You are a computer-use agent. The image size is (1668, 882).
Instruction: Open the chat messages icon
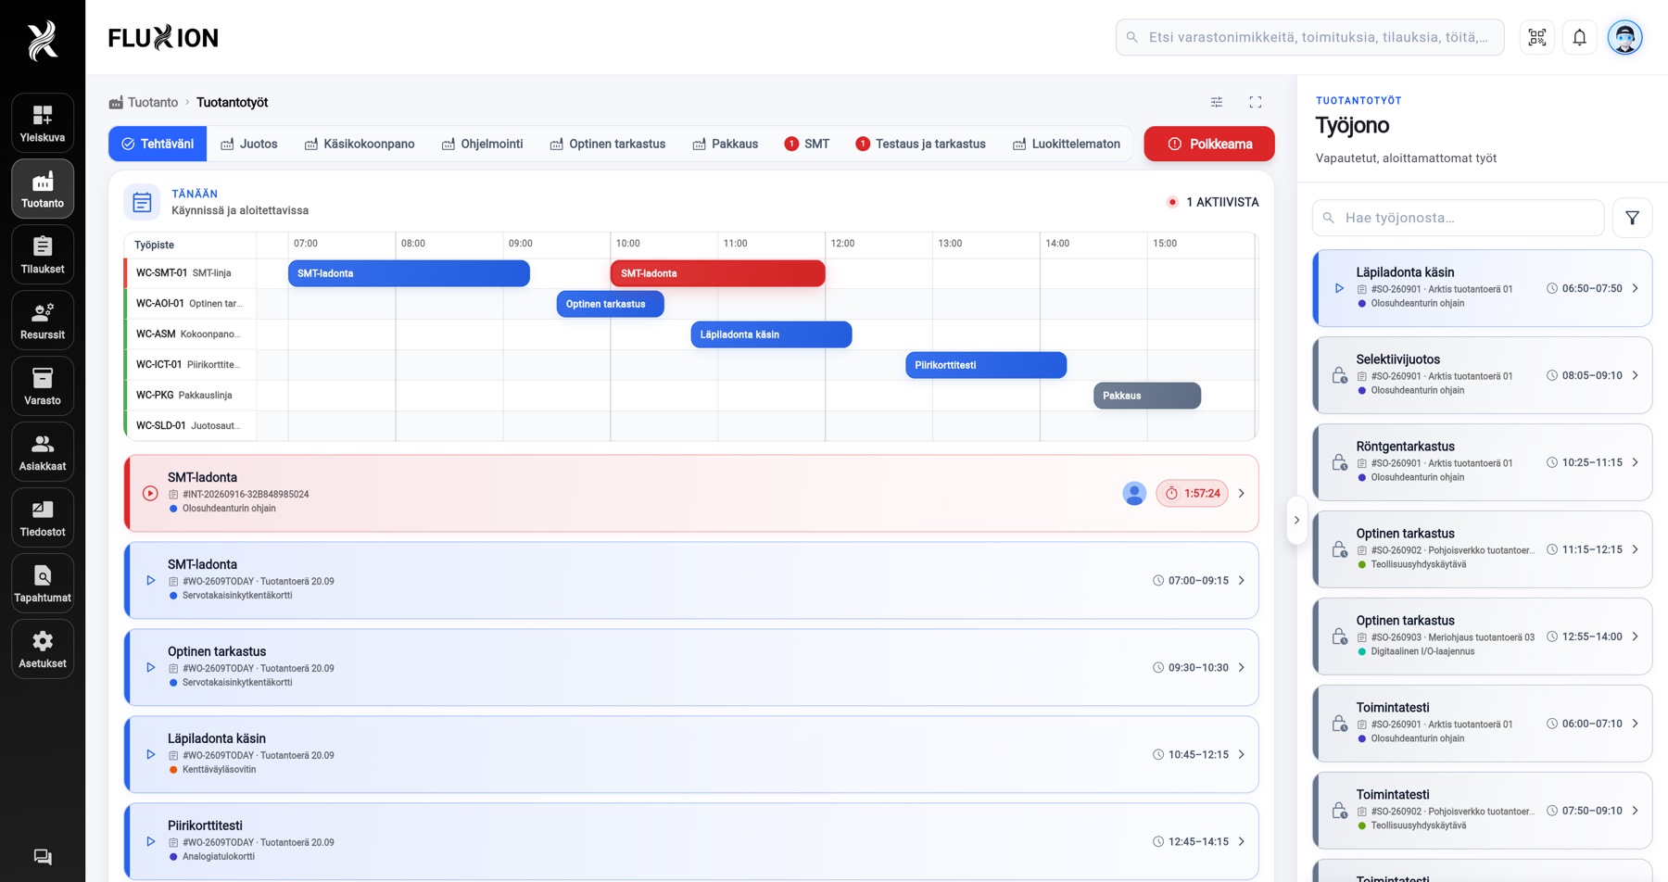pyautogui.click(x=43, y=857)
